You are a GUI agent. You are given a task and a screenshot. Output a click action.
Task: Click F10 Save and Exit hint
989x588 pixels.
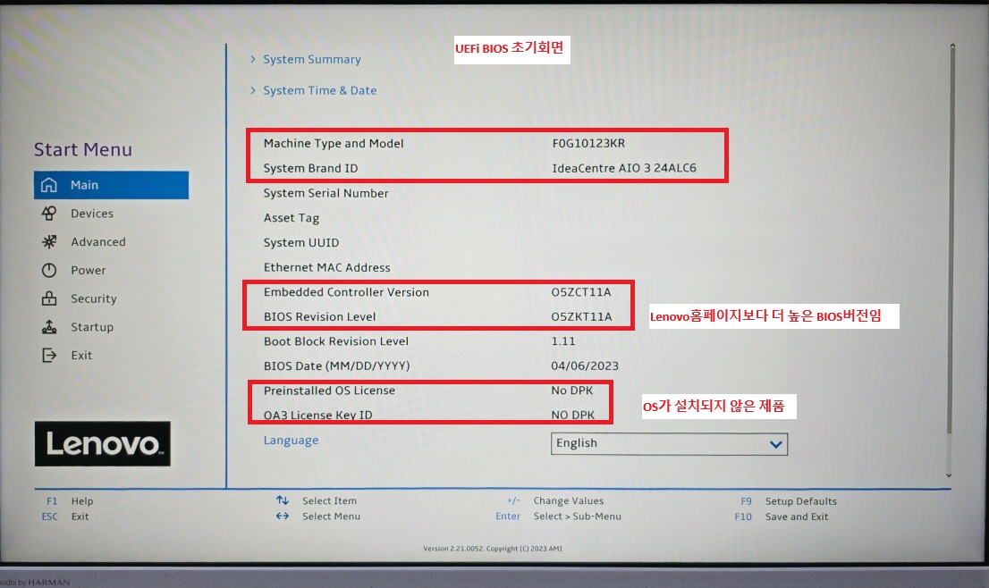click(781, 517)
